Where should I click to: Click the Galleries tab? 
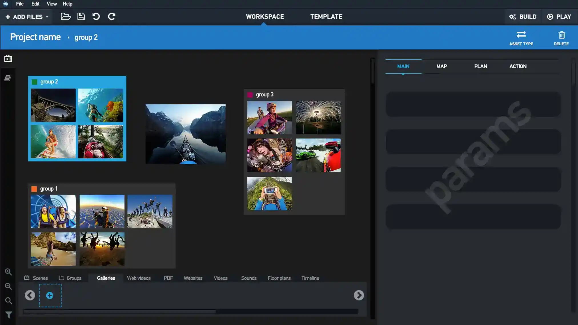pos(106,278)
